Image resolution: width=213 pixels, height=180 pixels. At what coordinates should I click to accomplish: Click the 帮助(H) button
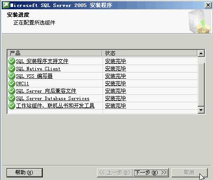[24, 173]
